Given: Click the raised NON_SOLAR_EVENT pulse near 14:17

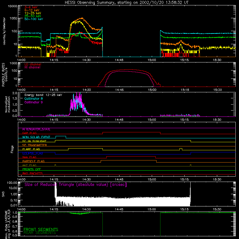Looking at the screenshot, I should 61,137.
